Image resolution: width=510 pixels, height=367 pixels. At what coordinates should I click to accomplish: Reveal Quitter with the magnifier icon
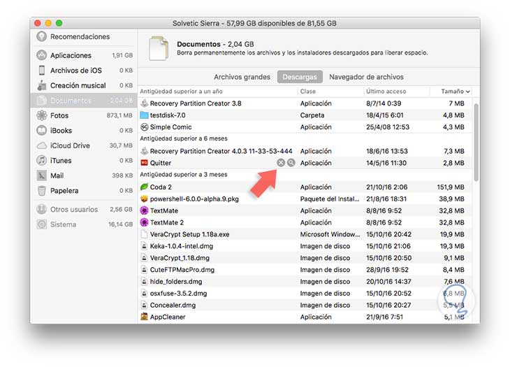[291, 163]
